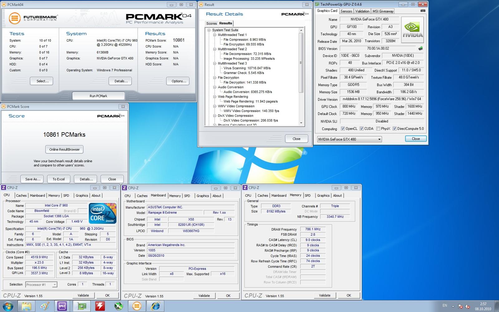This screenshot has width=499, height=312.
Task: Click the Virus Scanning: 10716.847 MB/s row
Action: pos(247,68)
